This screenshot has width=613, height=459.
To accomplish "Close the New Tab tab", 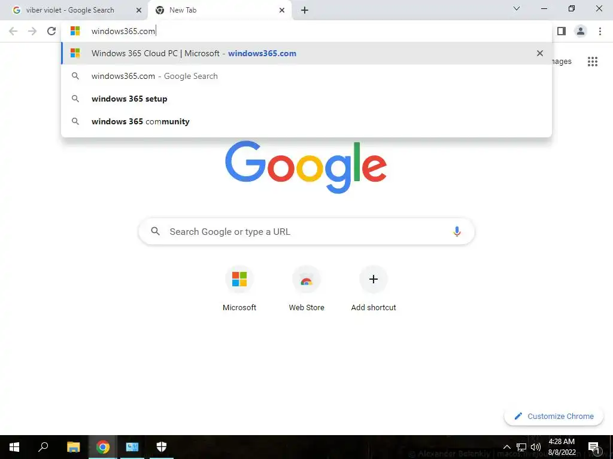I will coord(282,10).
